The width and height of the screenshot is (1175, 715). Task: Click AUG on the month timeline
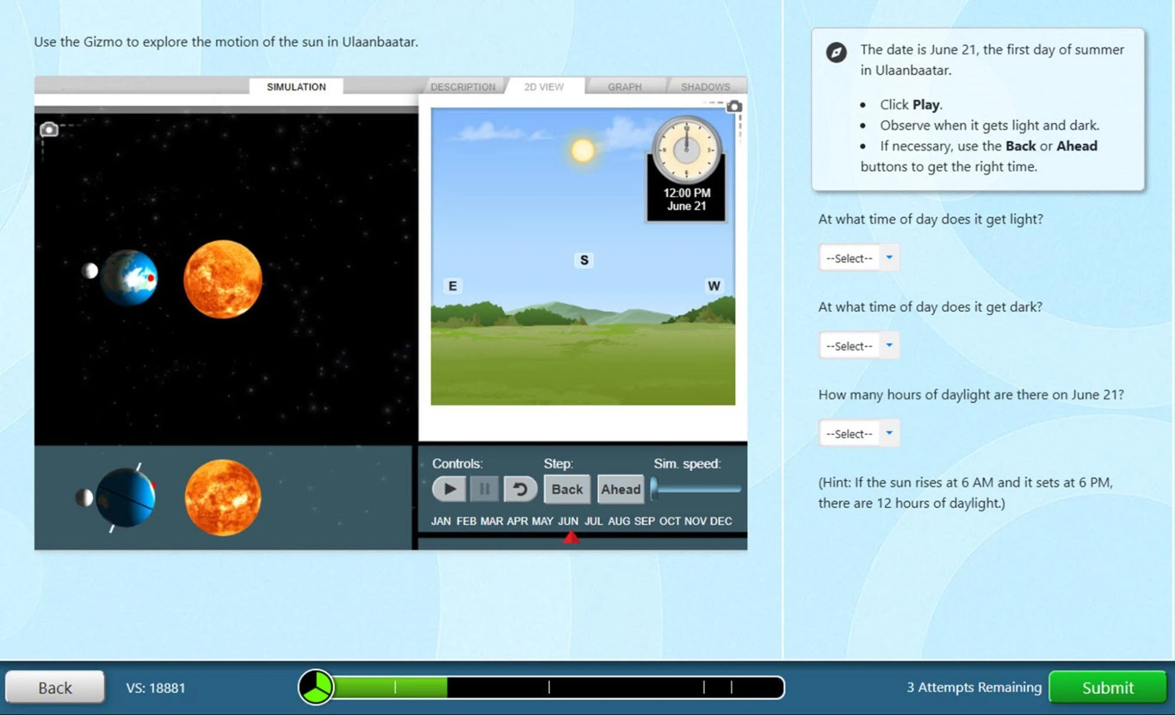[618, 521]
